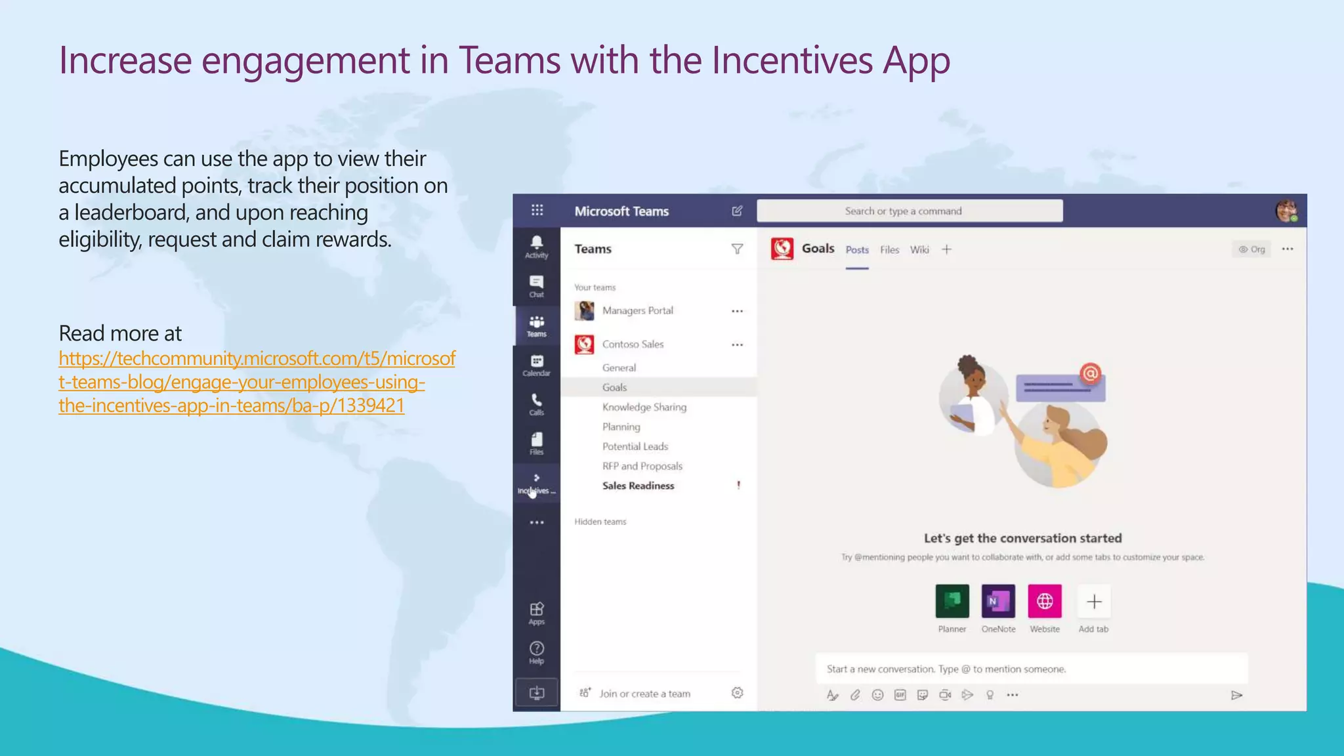The image size is (1344, 756).
Task: Switch to the Files tab
Action: [x=889, y=249]
